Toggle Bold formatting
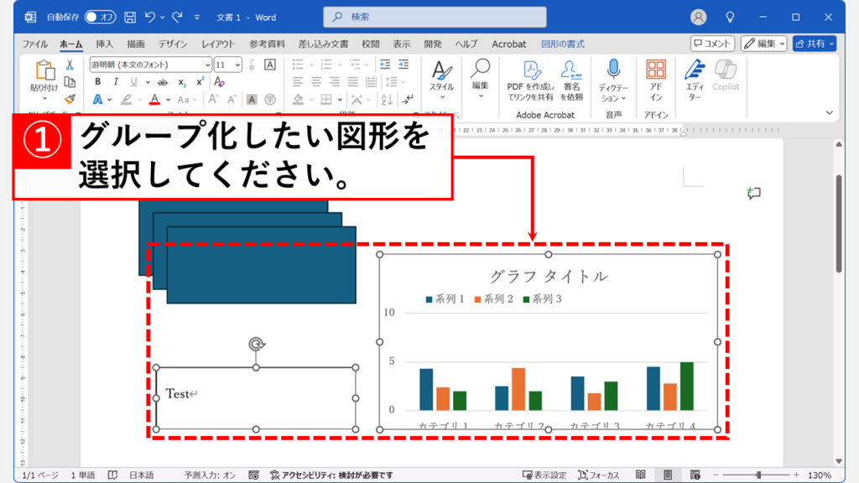859x483 pixels. point(97,82)
